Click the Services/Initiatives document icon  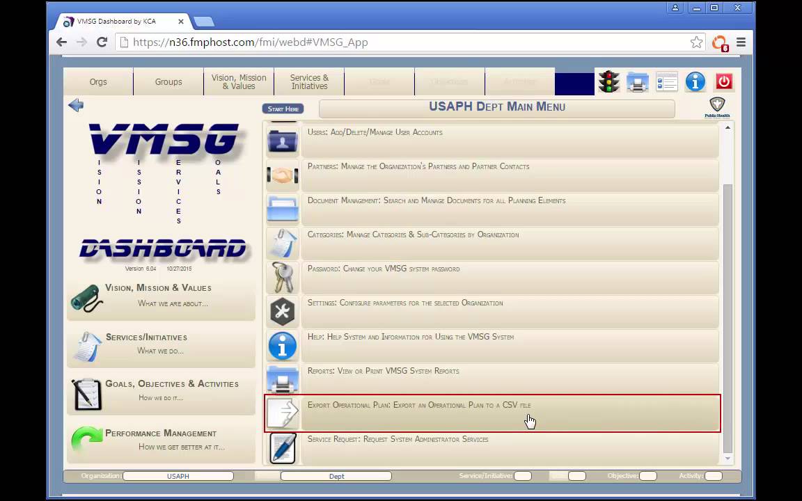point(87,347)
